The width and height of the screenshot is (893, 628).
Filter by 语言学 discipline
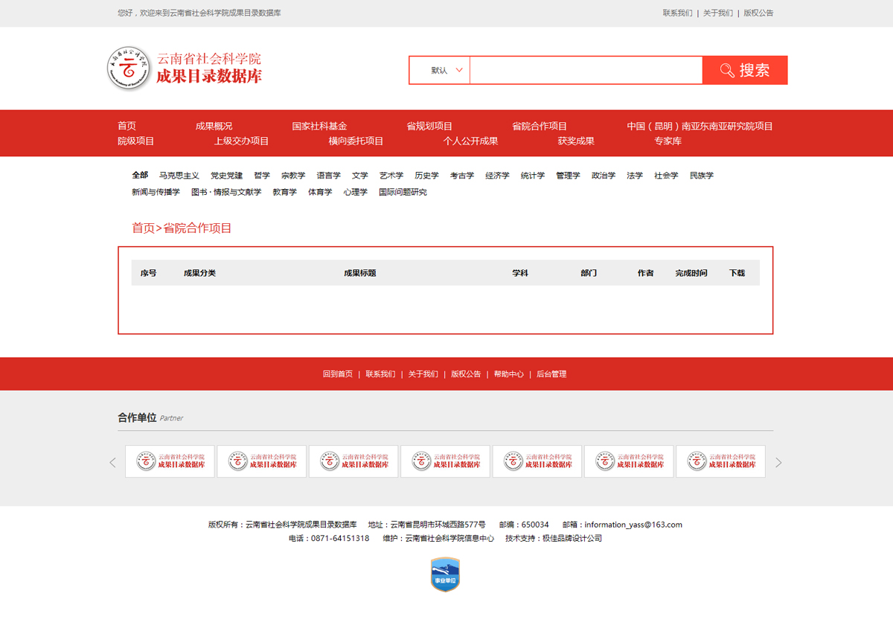pyautogui.click(x=328, y=176)
